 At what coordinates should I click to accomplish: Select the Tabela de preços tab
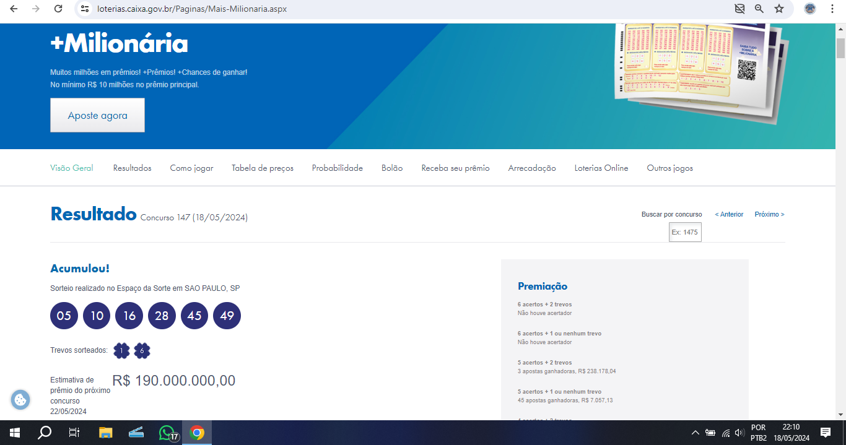(263, 168)
